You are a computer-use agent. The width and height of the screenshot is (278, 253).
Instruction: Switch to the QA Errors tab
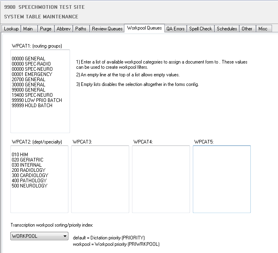[176, 29]
